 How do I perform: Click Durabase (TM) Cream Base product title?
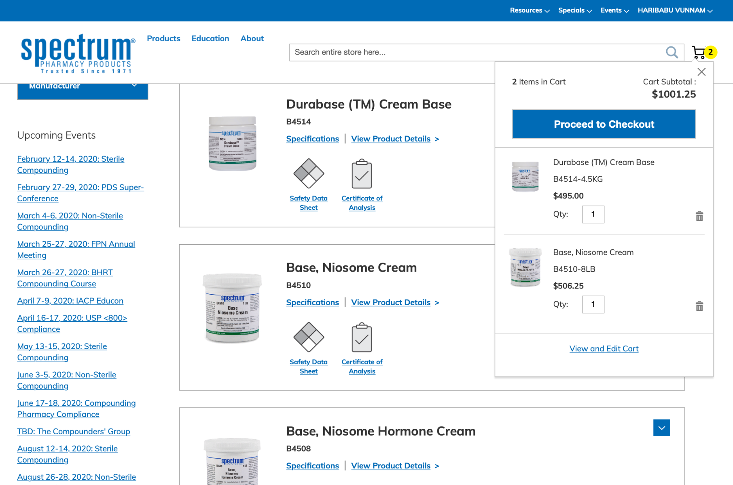click(x=369, y=104)
